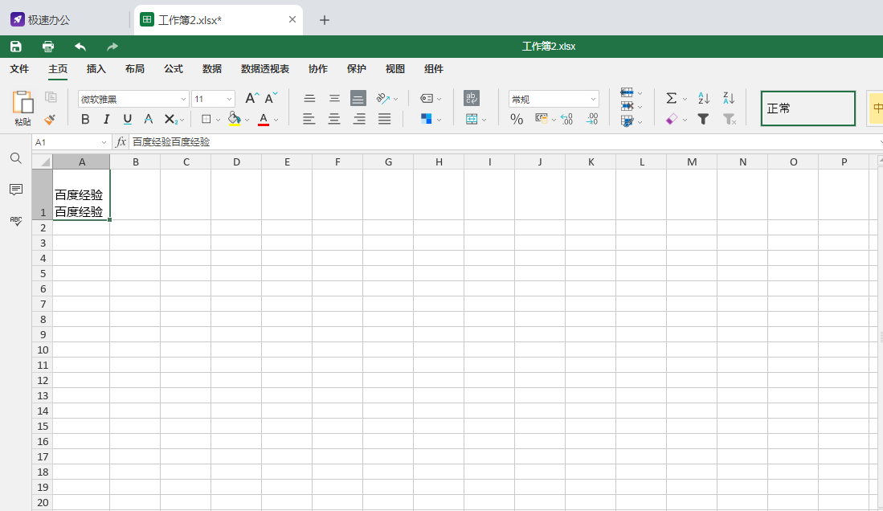The image size is (883, 511).
Task: Expand the AutoSum dropdown arrow
Action: tap(685, 99)
